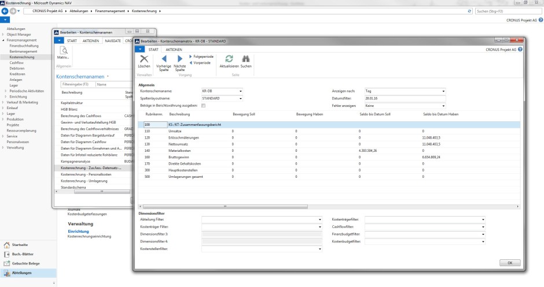
Task: Select the Vorperiode ribbon action
Action: click(x=201, y=62)
